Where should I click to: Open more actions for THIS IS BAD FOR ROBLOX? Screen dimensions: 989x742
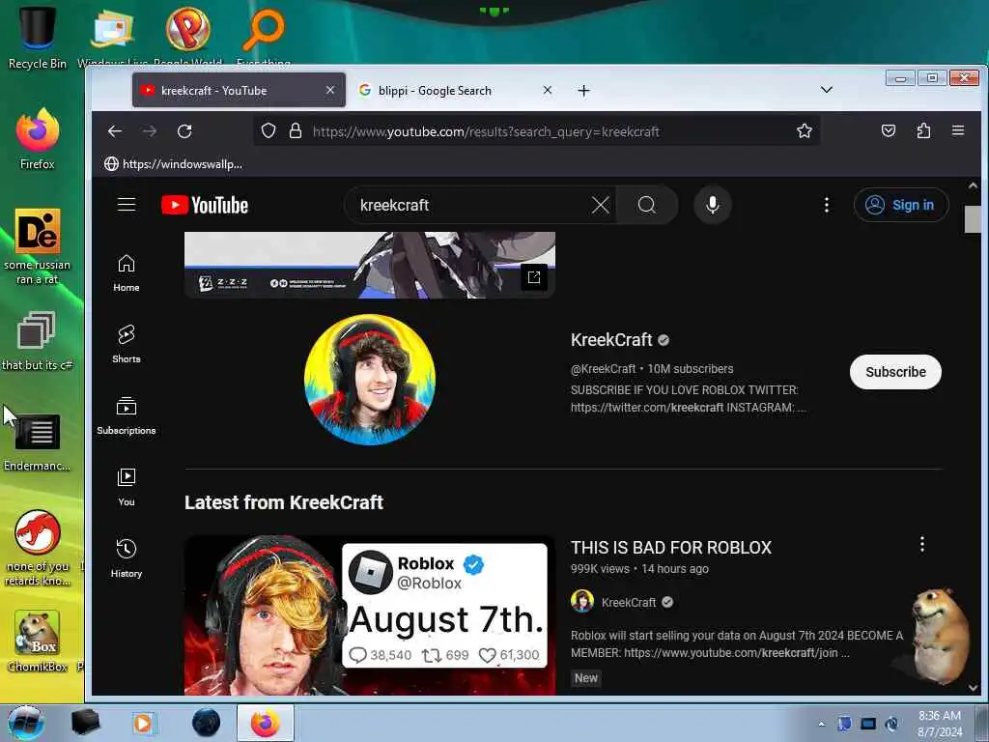coord(922,545)
